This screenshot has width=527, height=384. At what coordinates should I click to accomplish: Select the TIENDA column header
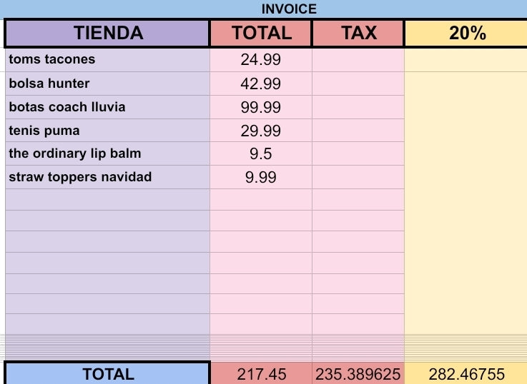pyautogui.click(x=107, y=33)
